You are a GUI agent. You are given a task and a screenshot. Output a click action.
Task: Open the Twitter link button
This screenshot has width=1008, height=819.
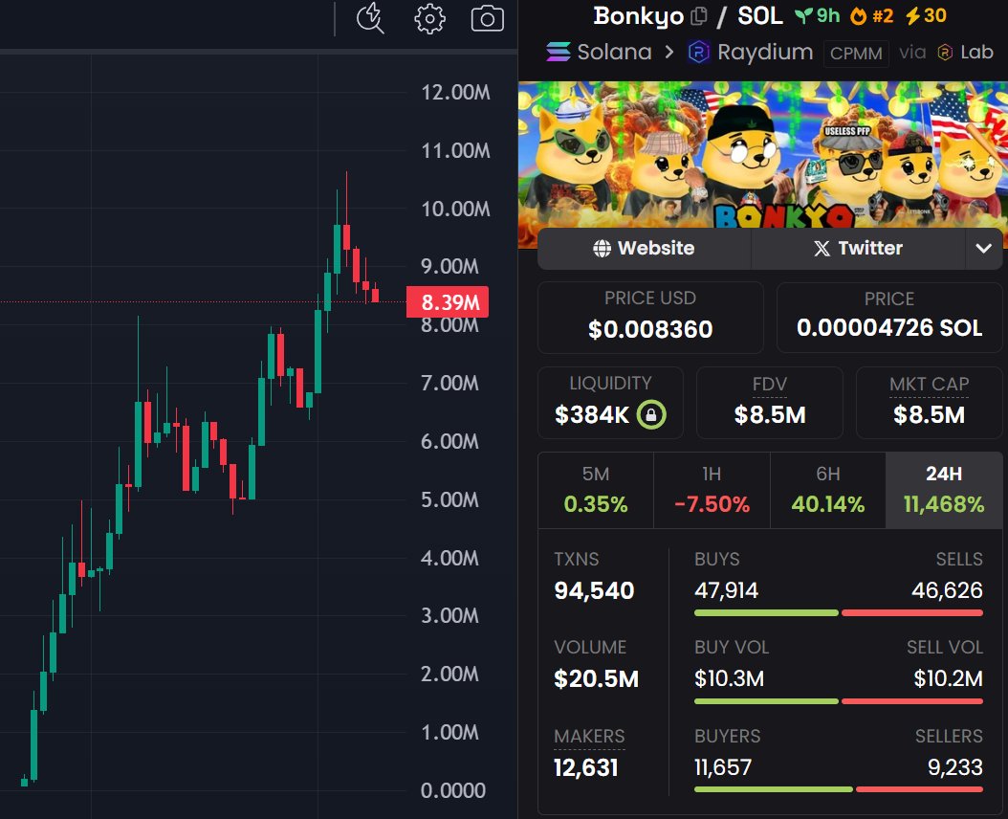[x=858, y=249]
